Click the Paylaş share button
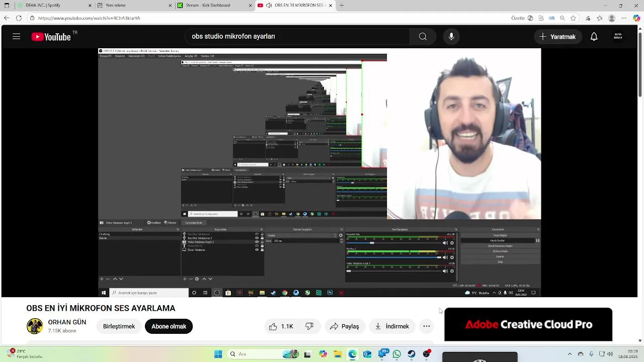 345,326
